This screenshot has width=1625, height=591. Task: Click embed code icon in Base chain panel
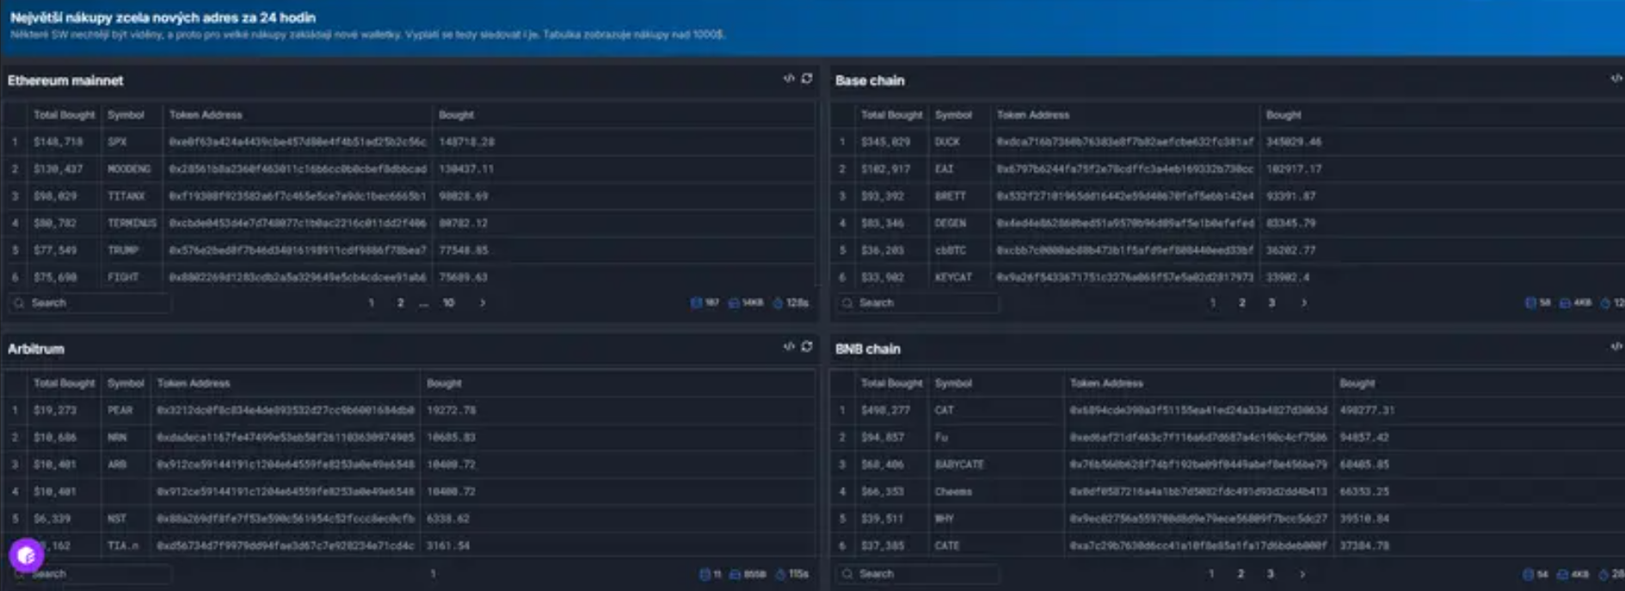click(1616, 79)
